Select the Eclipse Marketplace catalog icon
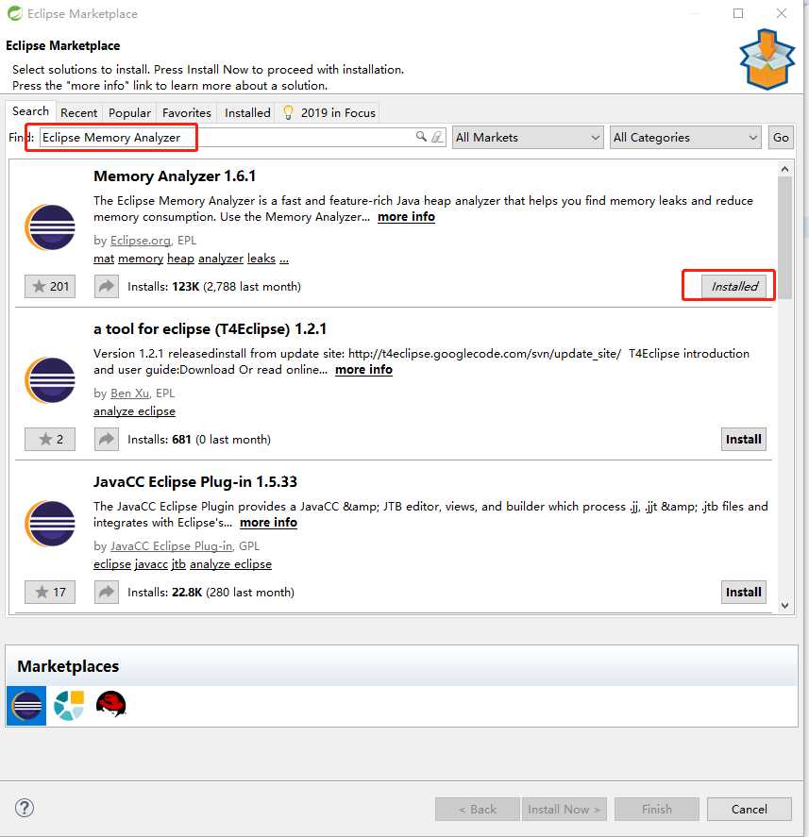The image size is (809, 837). [26, 705]
